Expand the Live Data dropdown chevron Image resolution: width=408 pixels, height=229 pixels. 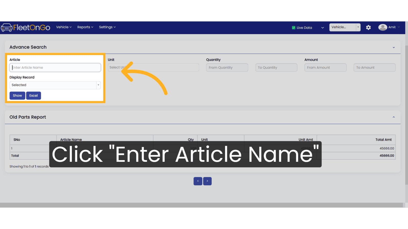tap(323, 28)
